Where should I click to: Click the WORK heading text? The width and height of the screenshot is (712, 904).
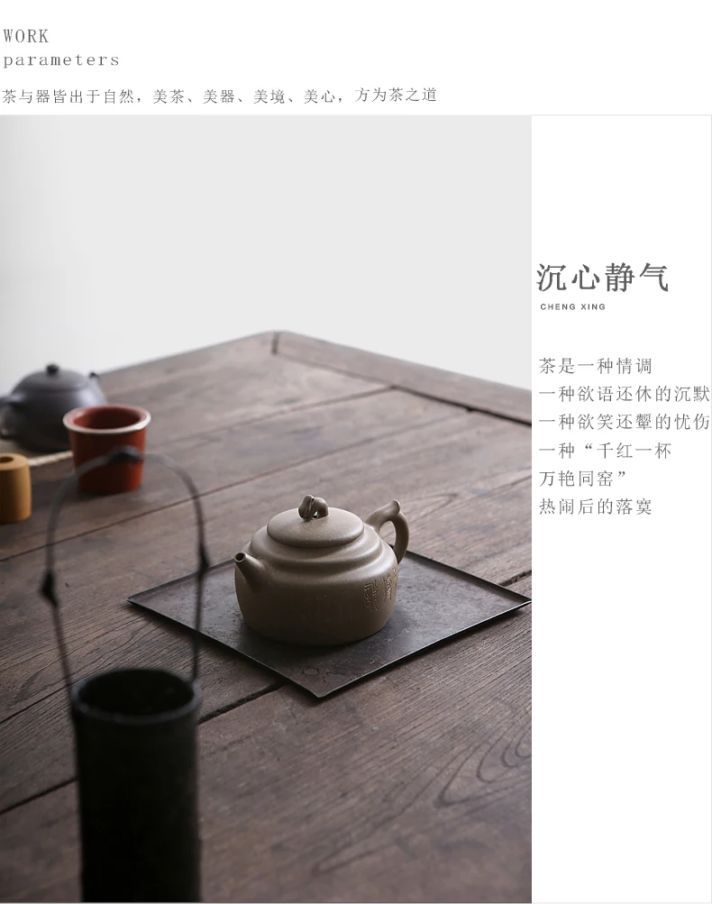[x=25, y=36]
